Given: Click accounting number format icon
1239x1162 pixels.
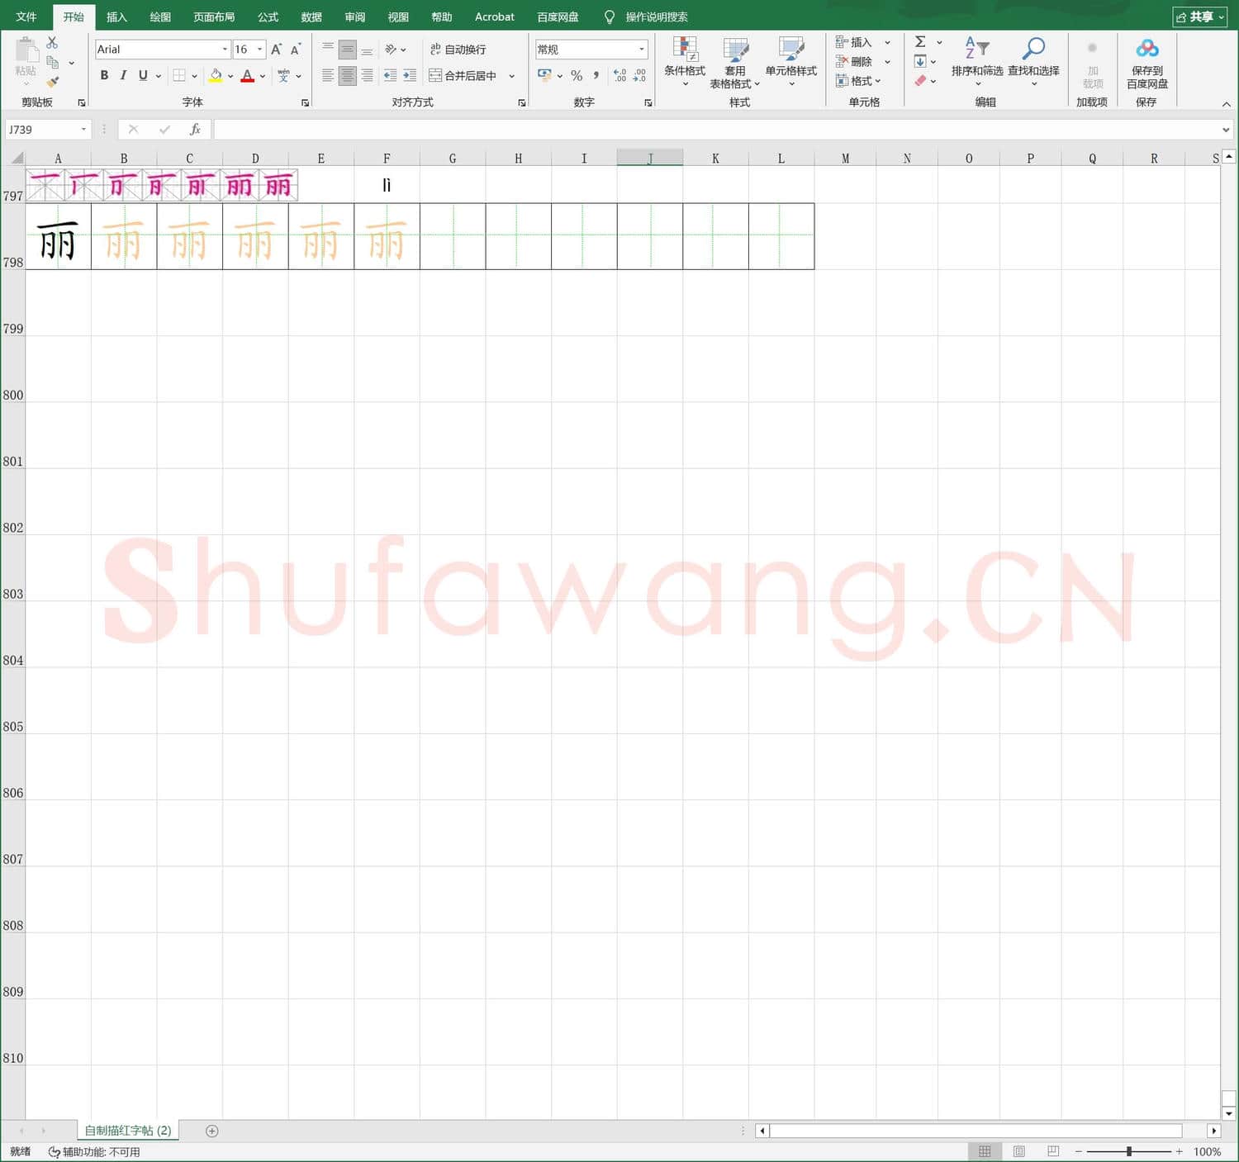Looking at the screenshot, I should [x=544, y=75].
